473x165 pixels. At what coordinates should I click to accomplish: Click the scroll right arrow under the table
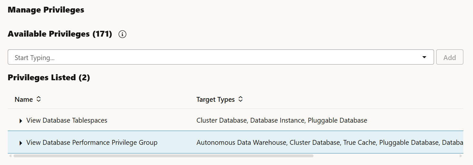[x=461, y=156]
